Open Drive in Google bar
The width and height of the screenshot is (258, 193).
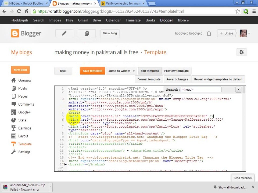click(97, 20)
